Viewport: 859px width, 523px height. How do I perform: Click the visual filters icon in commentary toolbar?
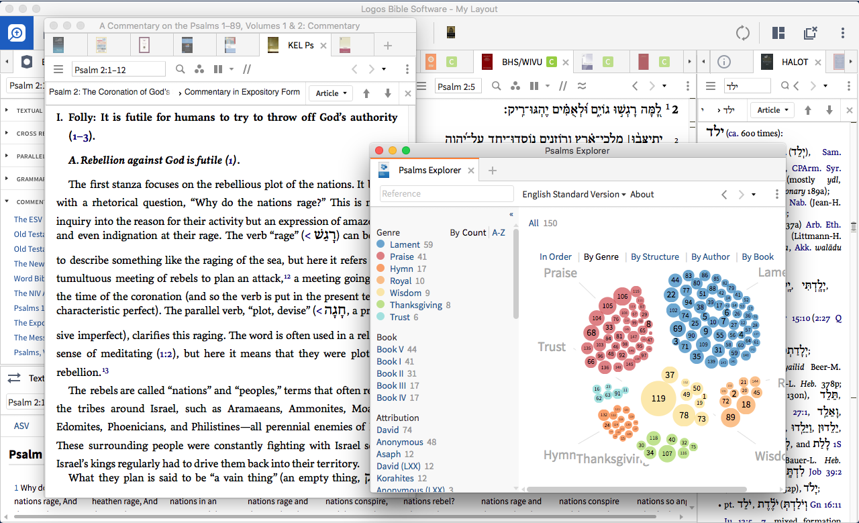[x=199, y=69]
